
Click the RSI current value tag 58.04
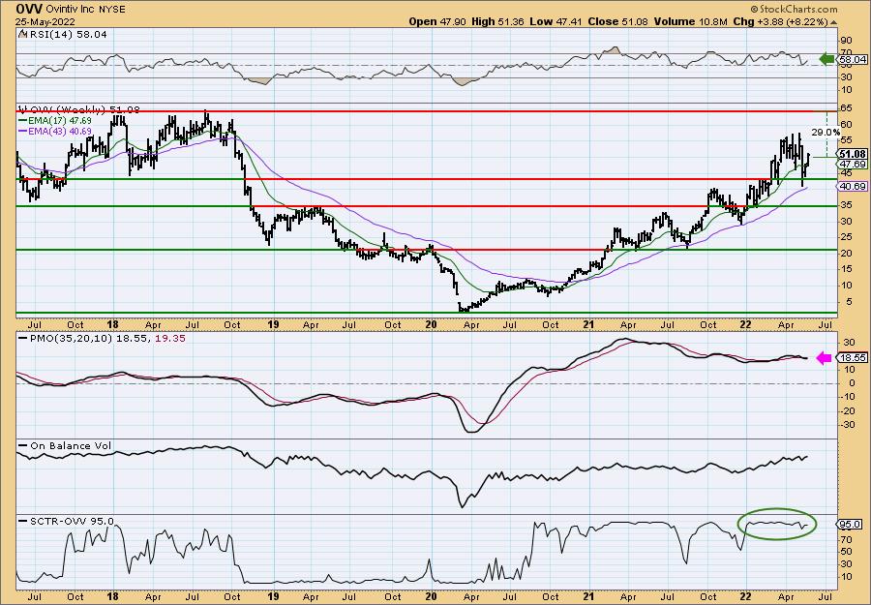click(x=853, y=59)
